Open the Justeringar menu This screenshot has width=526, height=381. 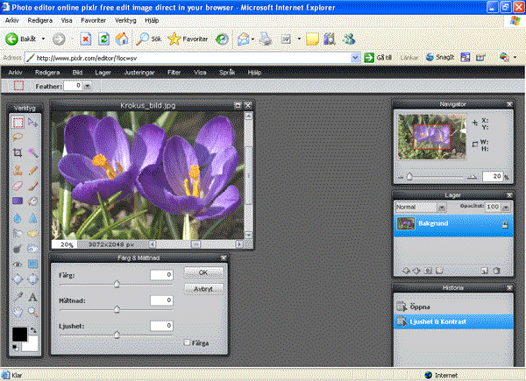pyautogui.click(x=142, y=72)
